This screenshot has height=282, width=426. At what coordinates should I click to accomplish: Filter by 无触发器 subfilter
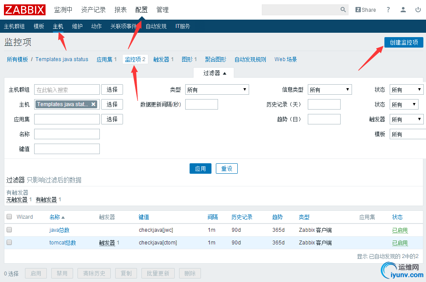pyautogui.click(x=17, y=199)
